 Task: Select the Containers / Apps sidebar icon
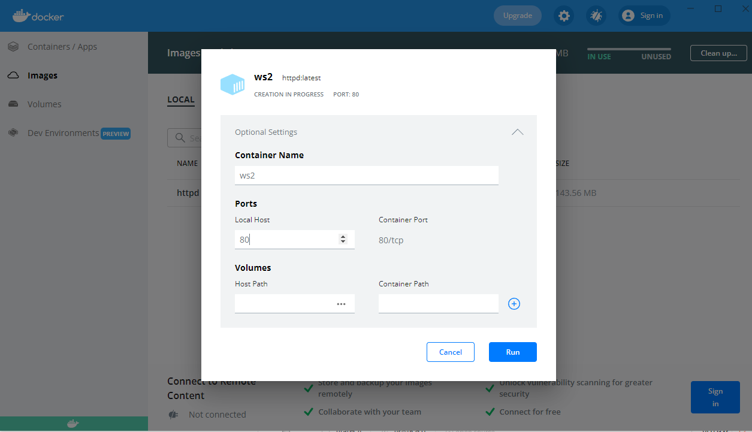click(x=13, y=47)
